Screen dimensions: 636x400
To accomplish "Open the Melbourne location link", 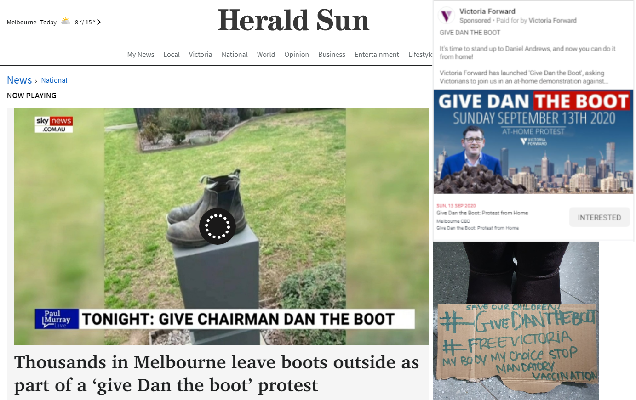I will (x=22, y=22).
